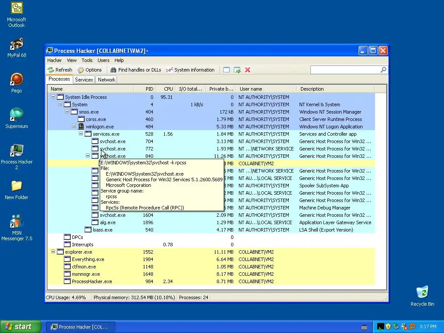The height and width of the screenshot is (333, 444).
Task: Sort by User name column header
Action: tap(266, 89)
